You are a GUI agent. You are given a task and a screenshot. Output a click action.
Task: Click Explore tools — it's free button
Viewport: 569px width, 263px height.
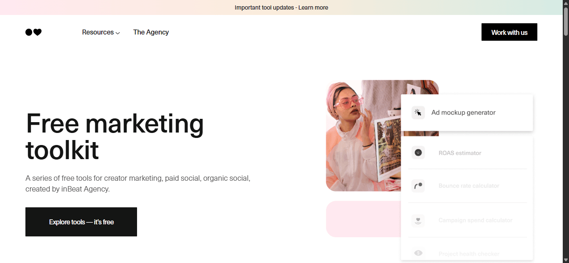point(81,222)
